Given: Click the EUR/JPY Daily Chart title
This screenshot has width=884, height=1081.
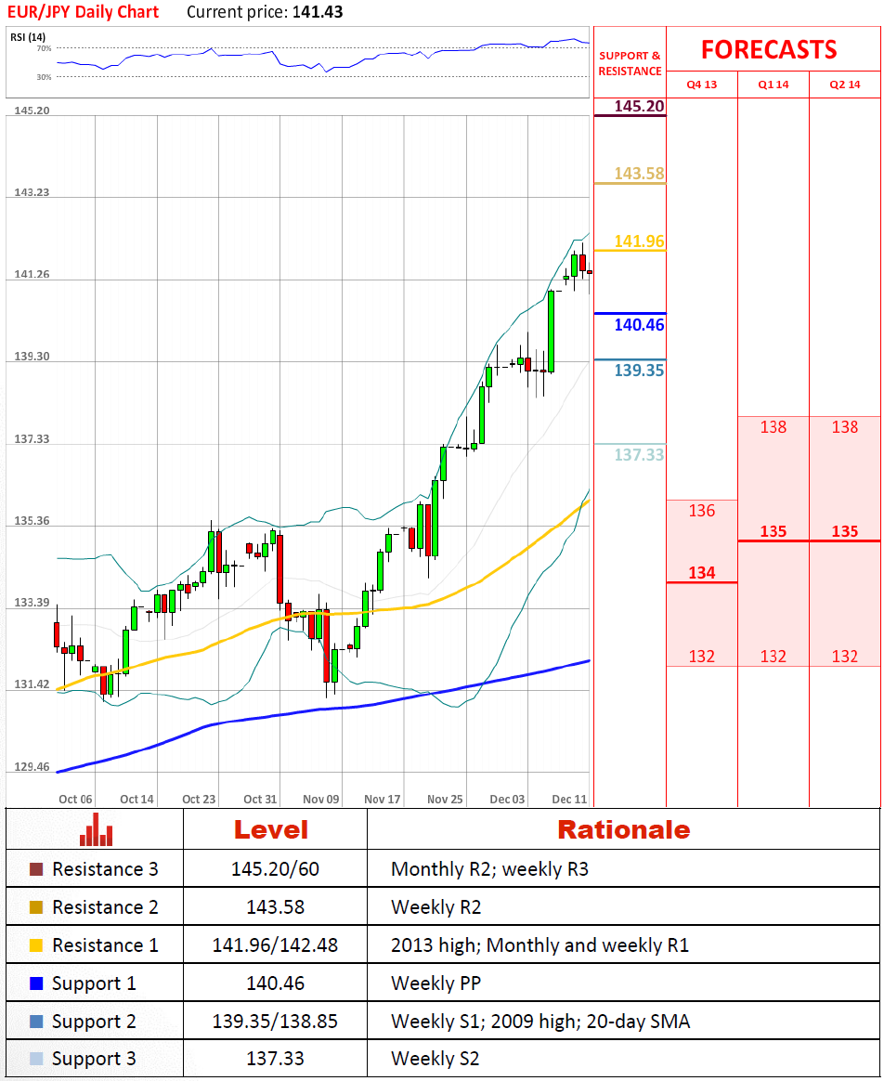Looking at the screenshot, I should click(x=83, y=12).
